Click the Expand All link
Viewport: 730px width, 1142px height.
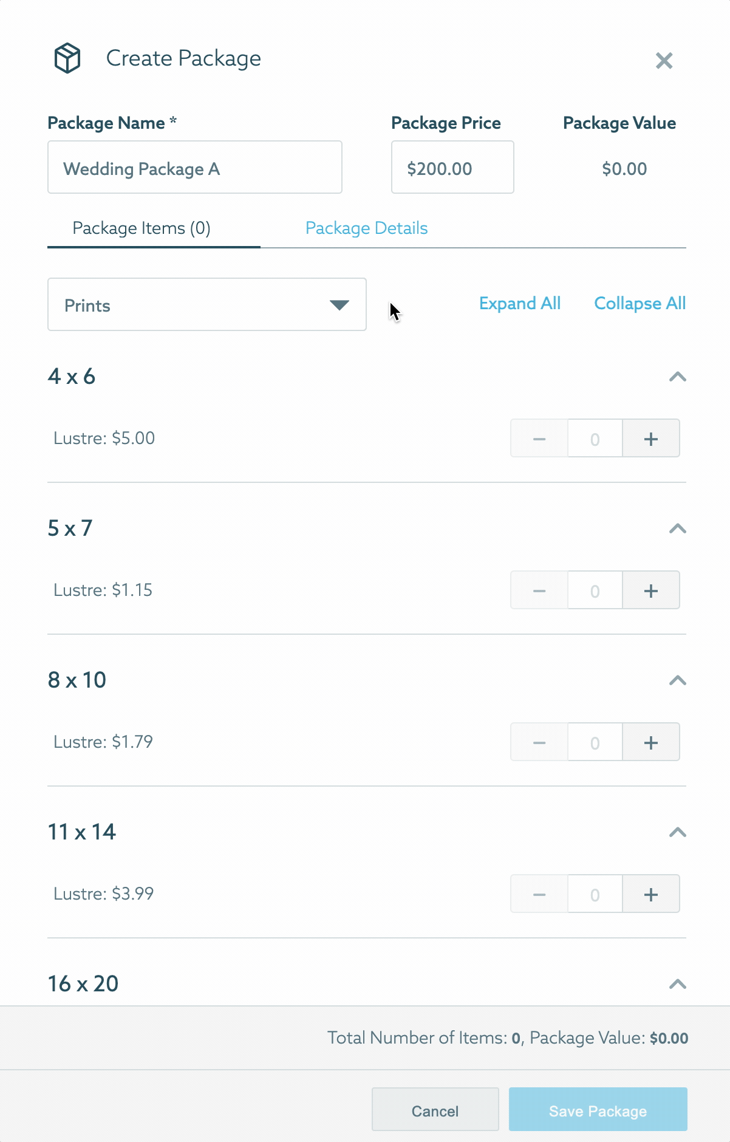click(x=520, y=303)
